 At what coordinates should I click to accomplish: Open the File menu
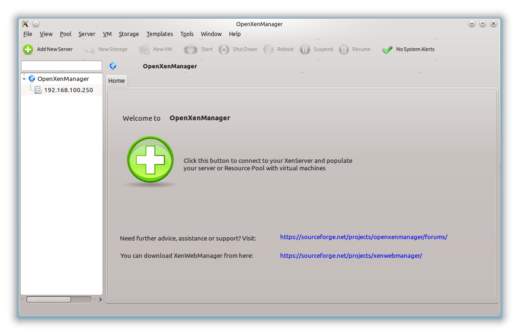click(x=28, y=34)
